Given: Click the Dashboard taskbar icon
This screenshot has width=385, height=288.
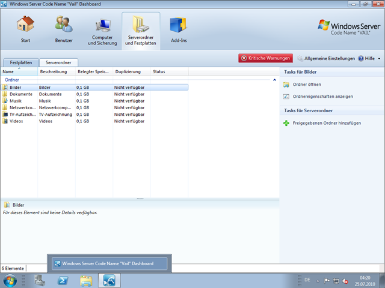Looking at the screenshot, I should tap(109, 281).
